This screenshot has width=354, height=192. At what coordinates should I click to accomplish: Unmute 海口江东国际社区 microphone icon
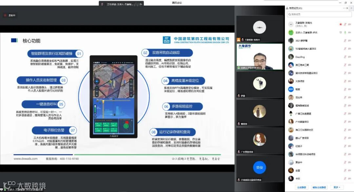[x=345, y=130]
